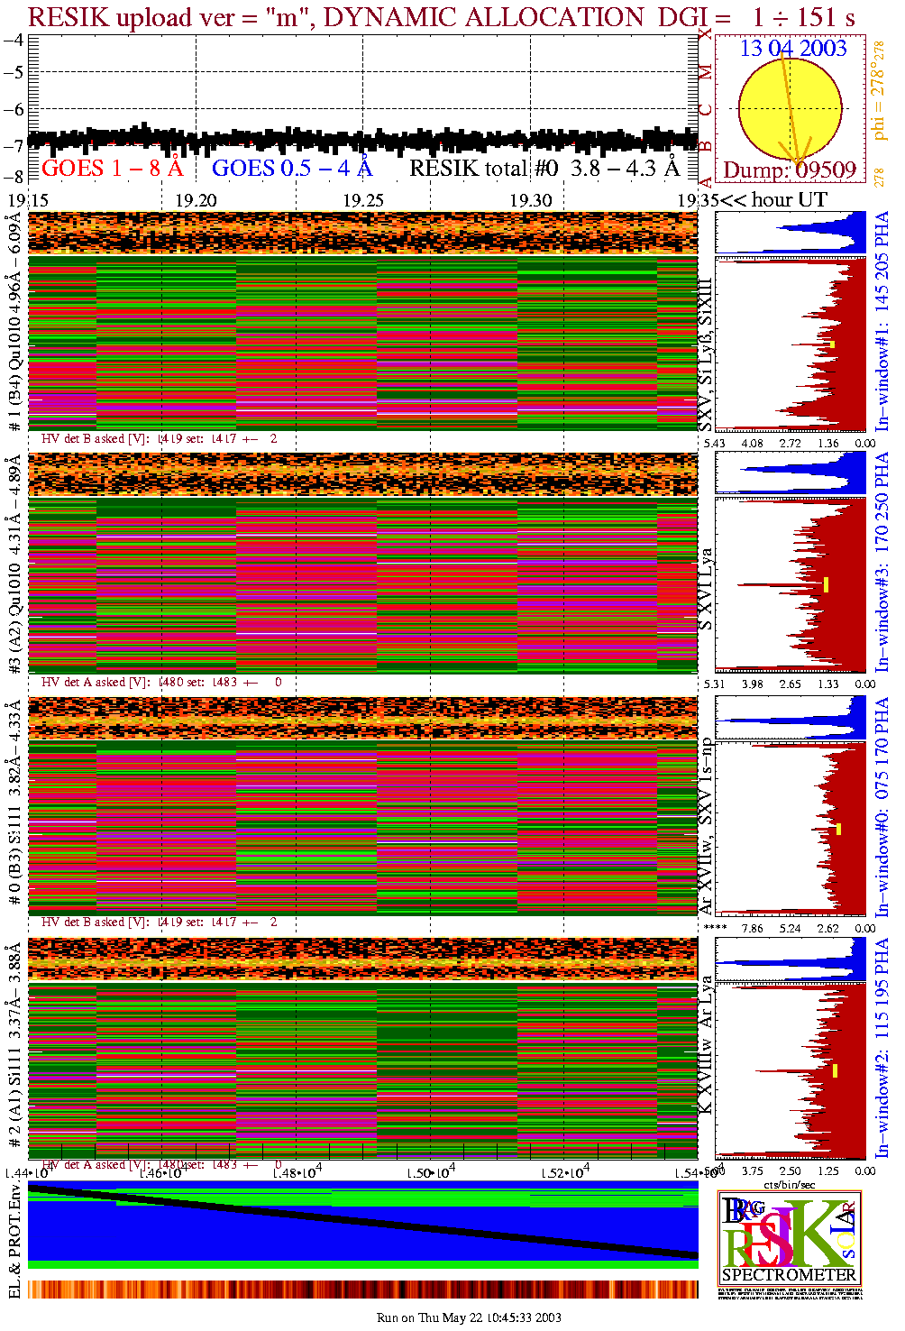
Task: Select the blue GOES 0.5 – 4 Å label
Action: coord(291,169)
